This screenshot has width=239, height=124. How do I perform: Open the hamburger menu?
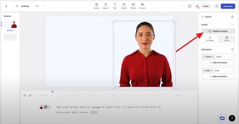point(17,6)
